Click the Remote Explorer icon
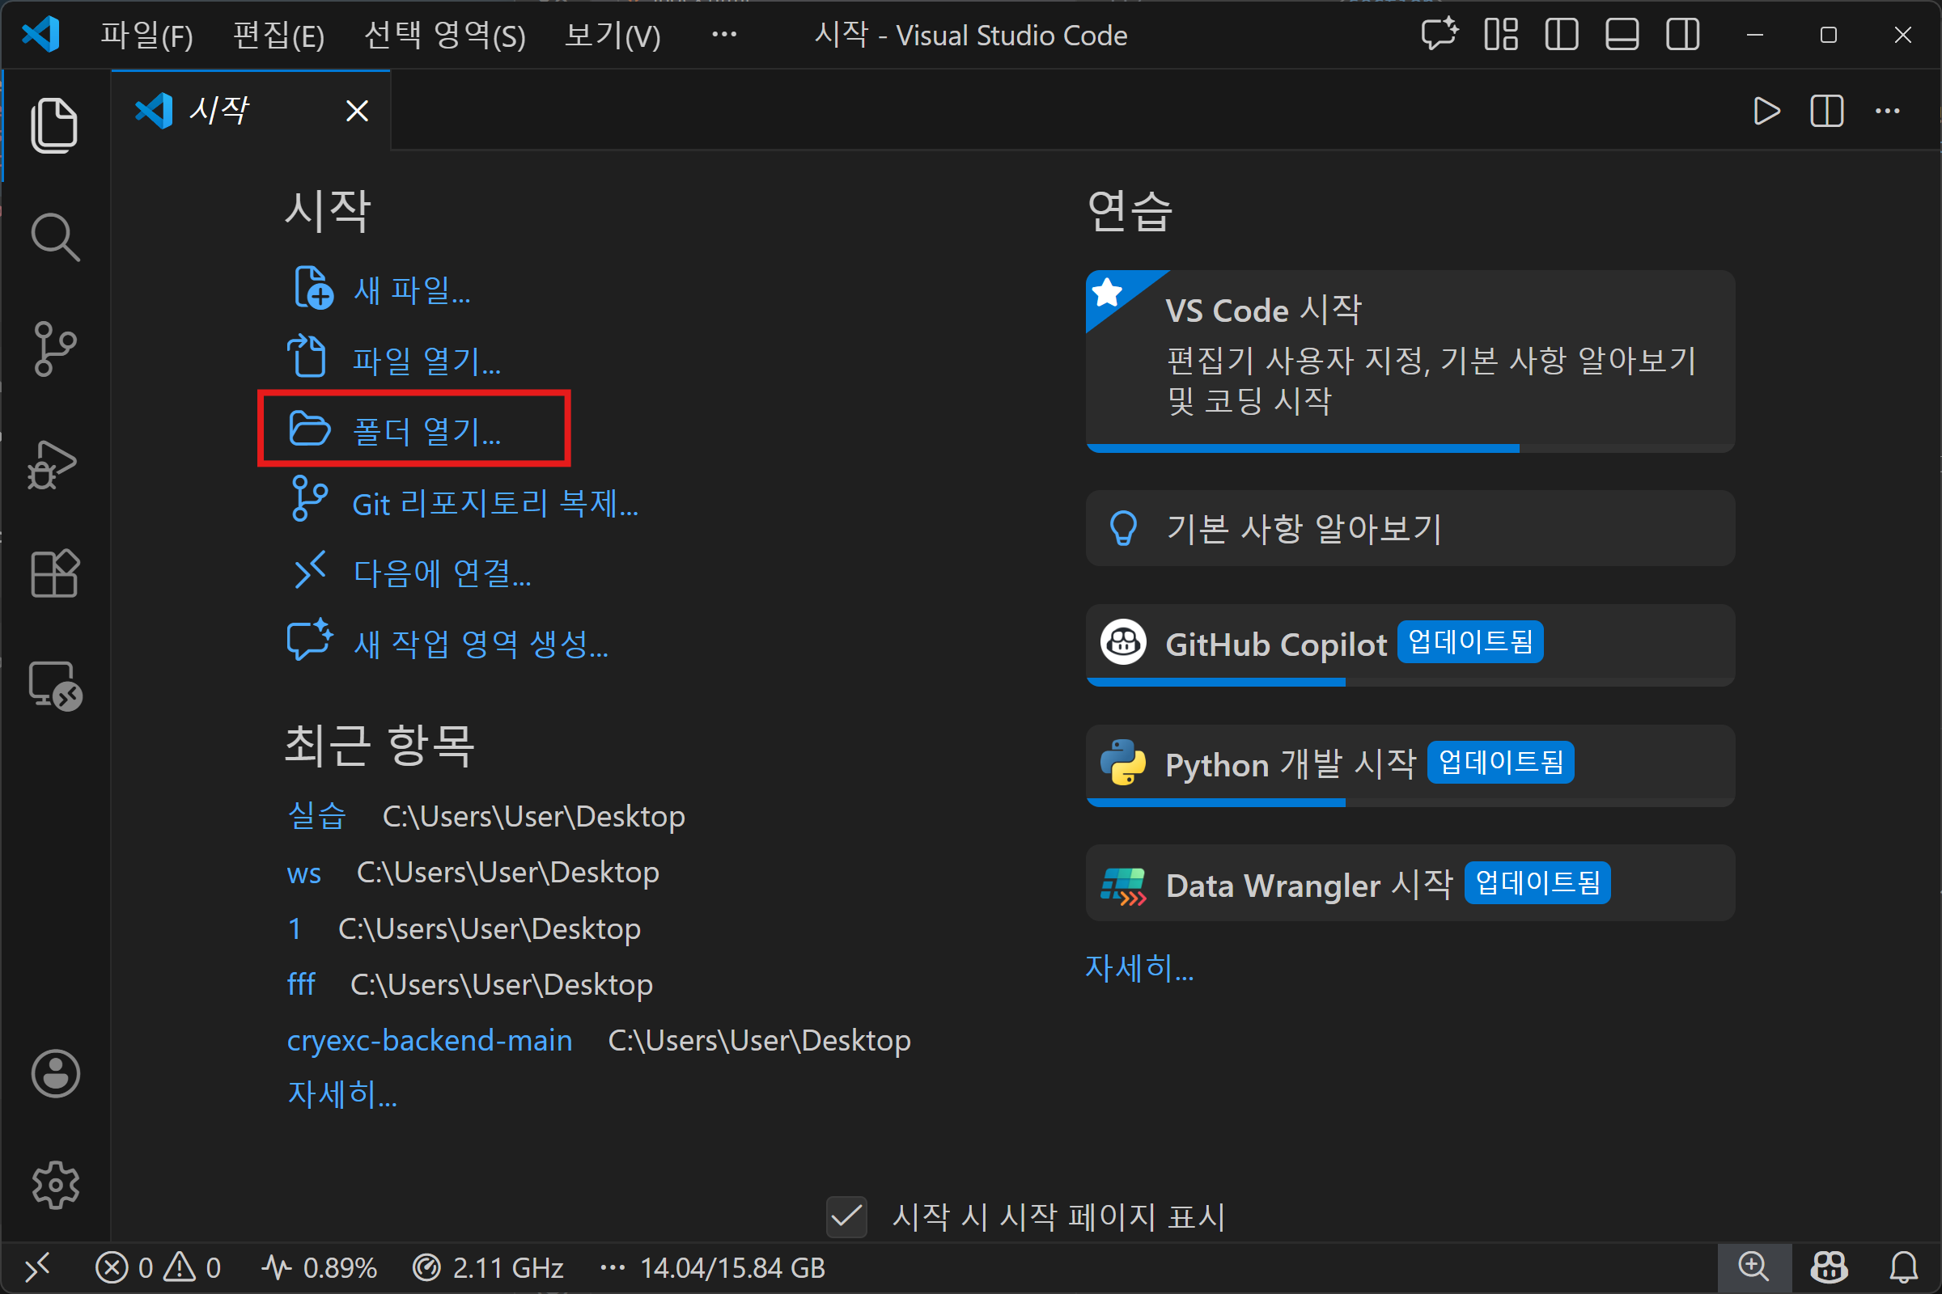The height and width of the screenshot is (1294, 1942). click(x=54, y=687)
